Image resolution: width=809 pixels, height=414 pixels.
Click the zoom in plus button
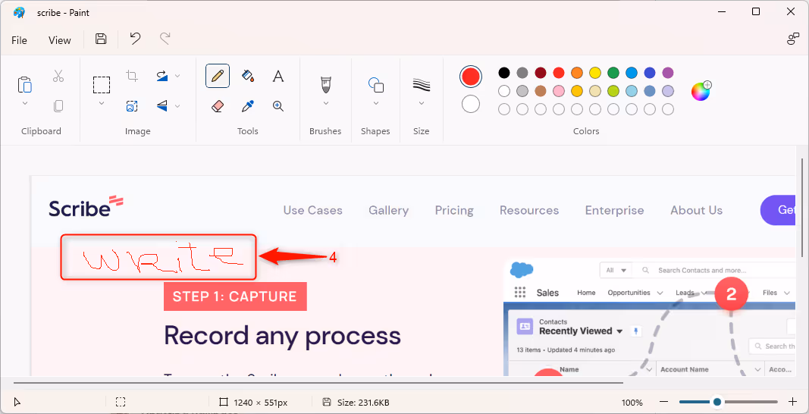(x=793, y=402)
